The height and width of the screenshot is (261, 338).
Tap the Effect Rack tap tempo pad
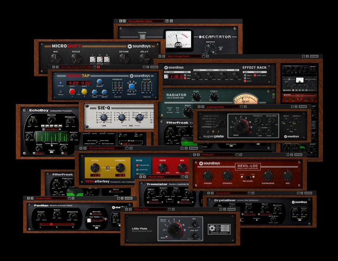(166, 76)
